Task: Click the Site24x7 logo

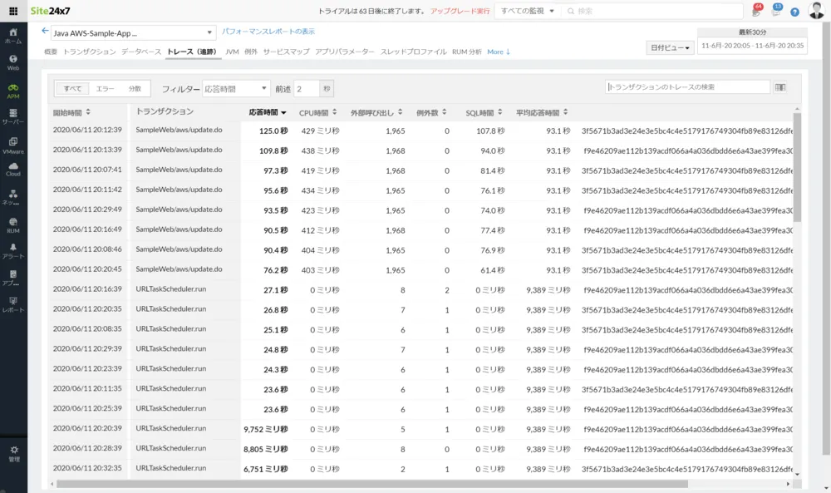Action: click(51, 11)
